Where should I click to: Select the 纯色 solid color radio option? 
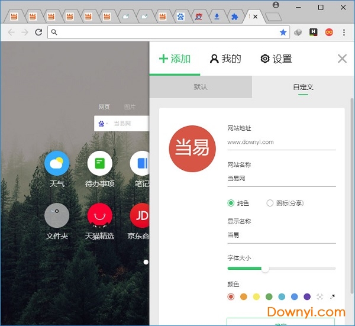(231, 203)
